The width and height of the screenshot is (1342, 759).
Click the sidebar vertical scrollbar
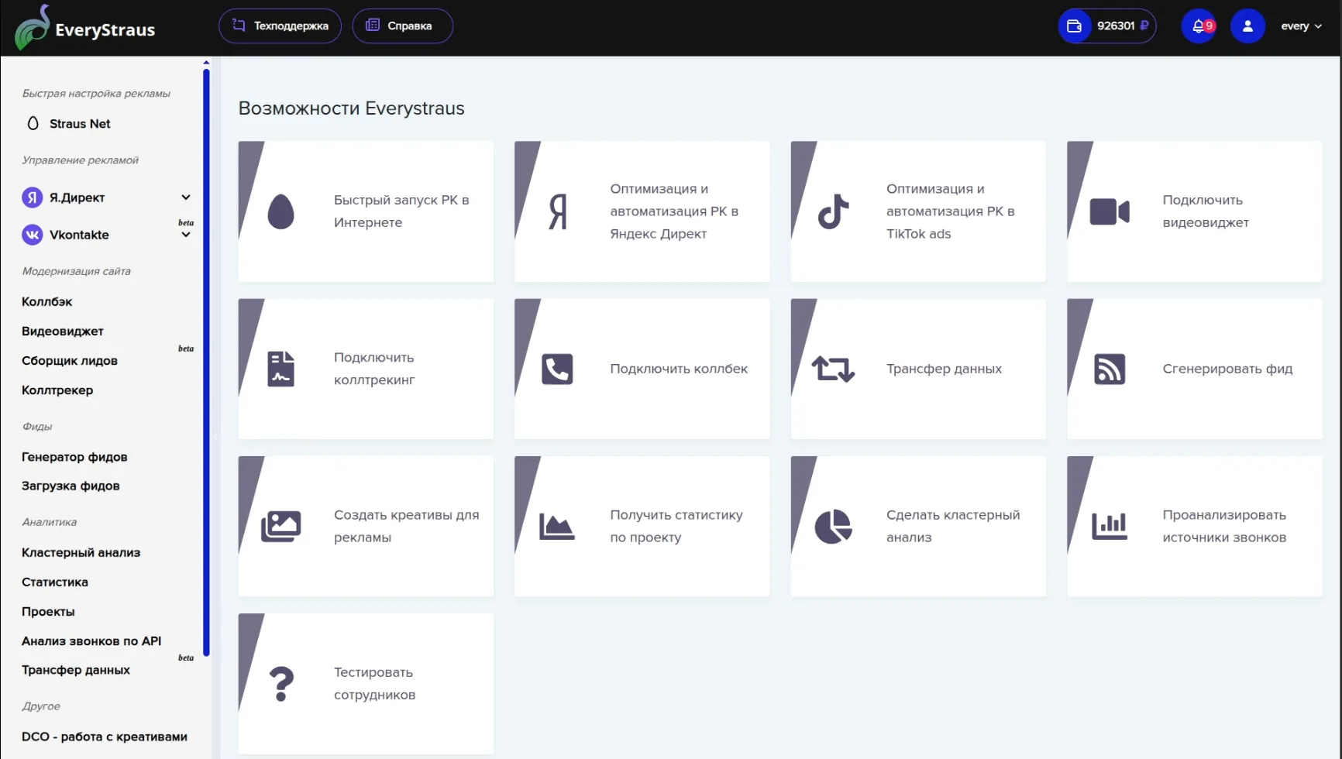[x=206, y=362]
